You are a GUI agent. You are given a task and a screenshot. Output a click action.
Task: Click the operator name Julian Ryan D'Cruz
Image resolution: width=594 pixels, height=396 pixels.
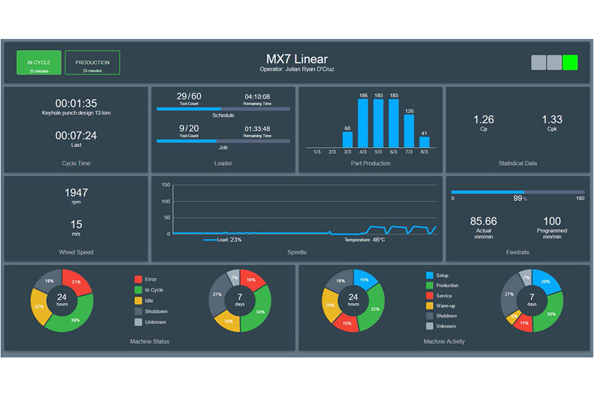point(297,69)
